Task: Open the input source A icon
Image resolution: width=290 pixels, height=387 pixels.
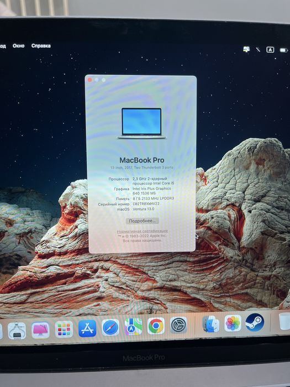Action: [x=270, y=50]
